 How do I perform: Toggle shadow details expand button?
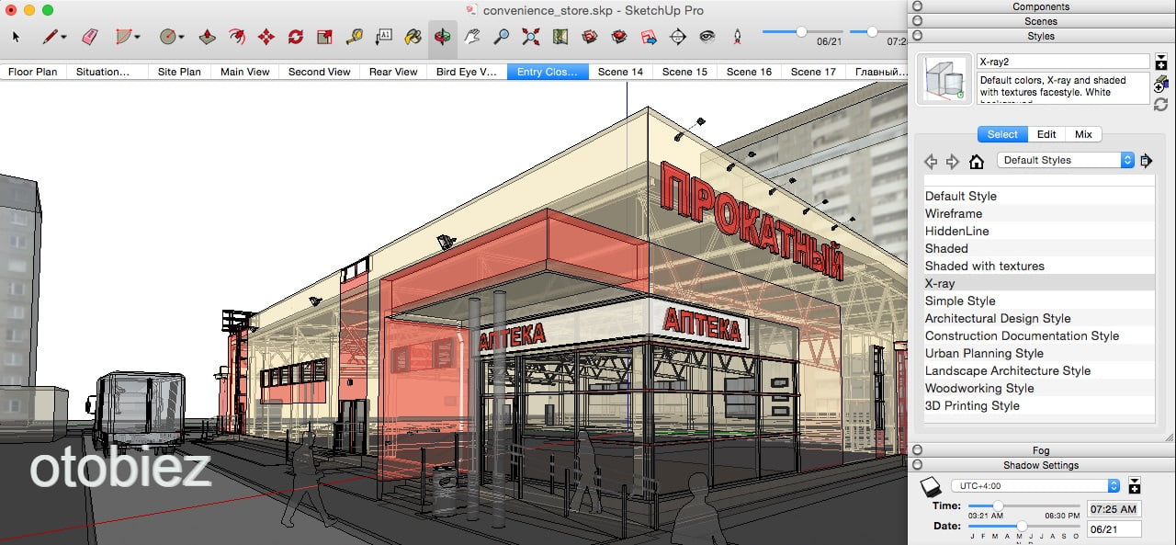click(1135, 485)
